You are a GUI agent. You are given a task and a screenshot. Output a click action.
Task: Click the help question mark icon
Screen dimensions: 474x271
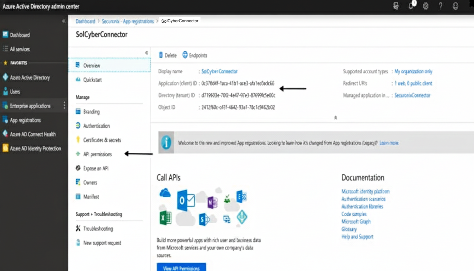[440, 6]
